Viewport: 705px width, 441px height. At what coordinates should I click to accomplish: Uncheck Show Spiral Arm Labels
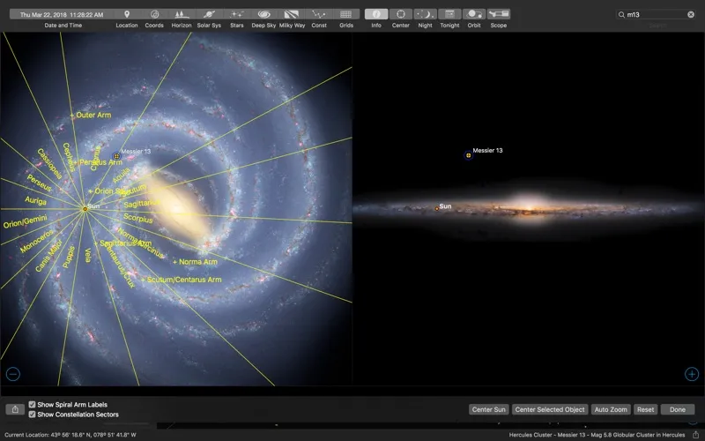(33, 405)
